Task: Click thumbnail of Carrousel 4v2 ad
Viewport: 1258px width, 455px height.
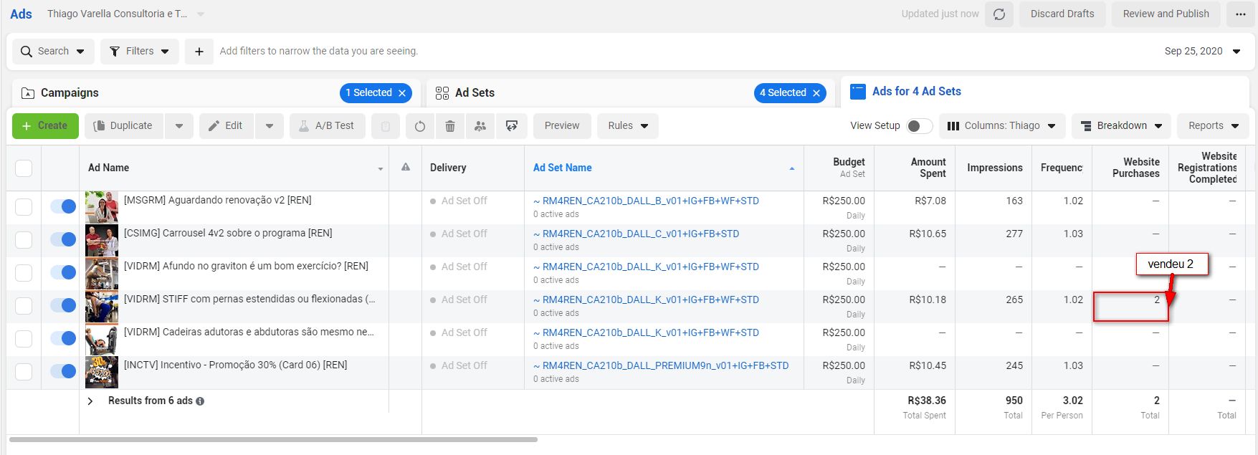Action: pos(102,240)
